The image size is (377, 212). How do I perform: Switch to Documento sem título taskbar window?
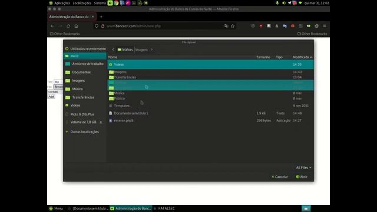(x=88, y=208)
